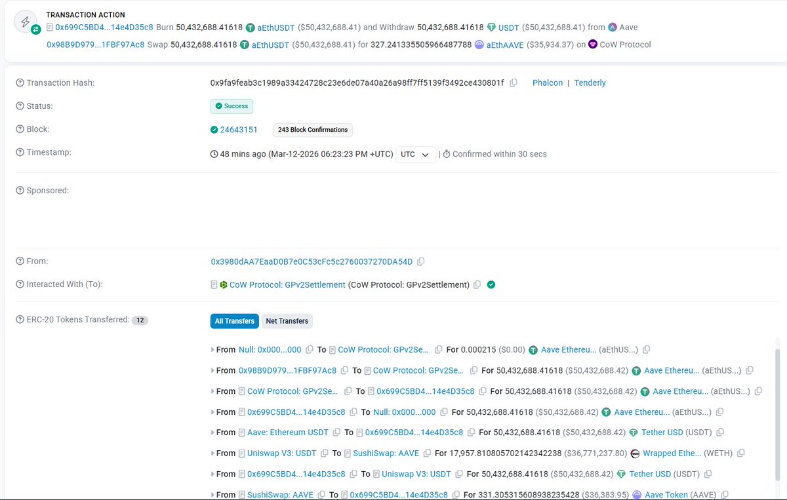Click the Success status badge
The width and height of the screenshot is (787, 500).
point(232,106)
